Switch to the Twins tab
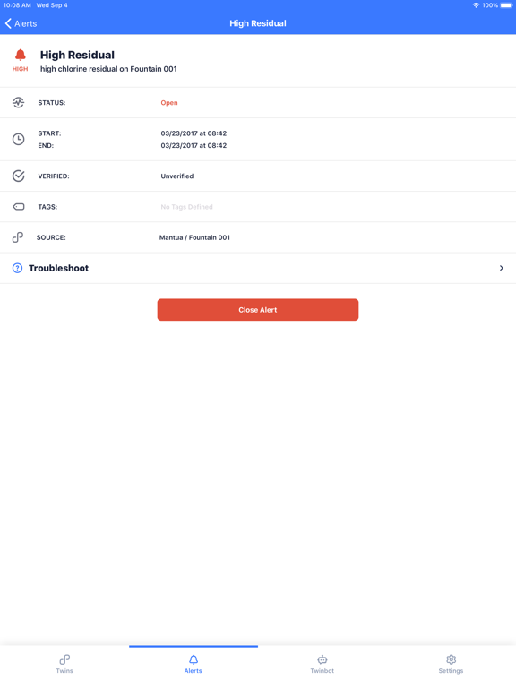This screenshot has width=516, height=688. coord(64,664)
